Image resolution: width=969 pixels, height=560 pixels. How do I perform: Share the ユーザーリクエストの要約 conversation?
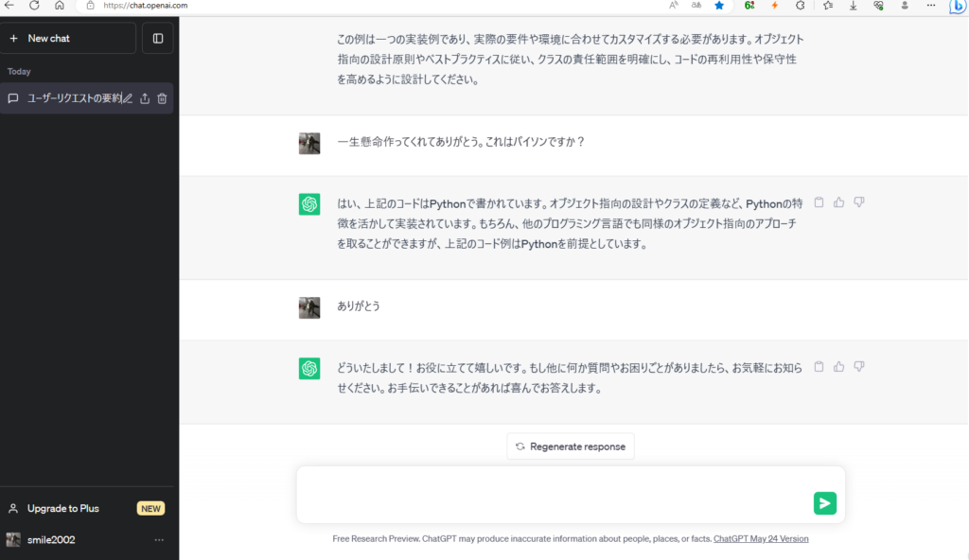click(x=144, y=97)
